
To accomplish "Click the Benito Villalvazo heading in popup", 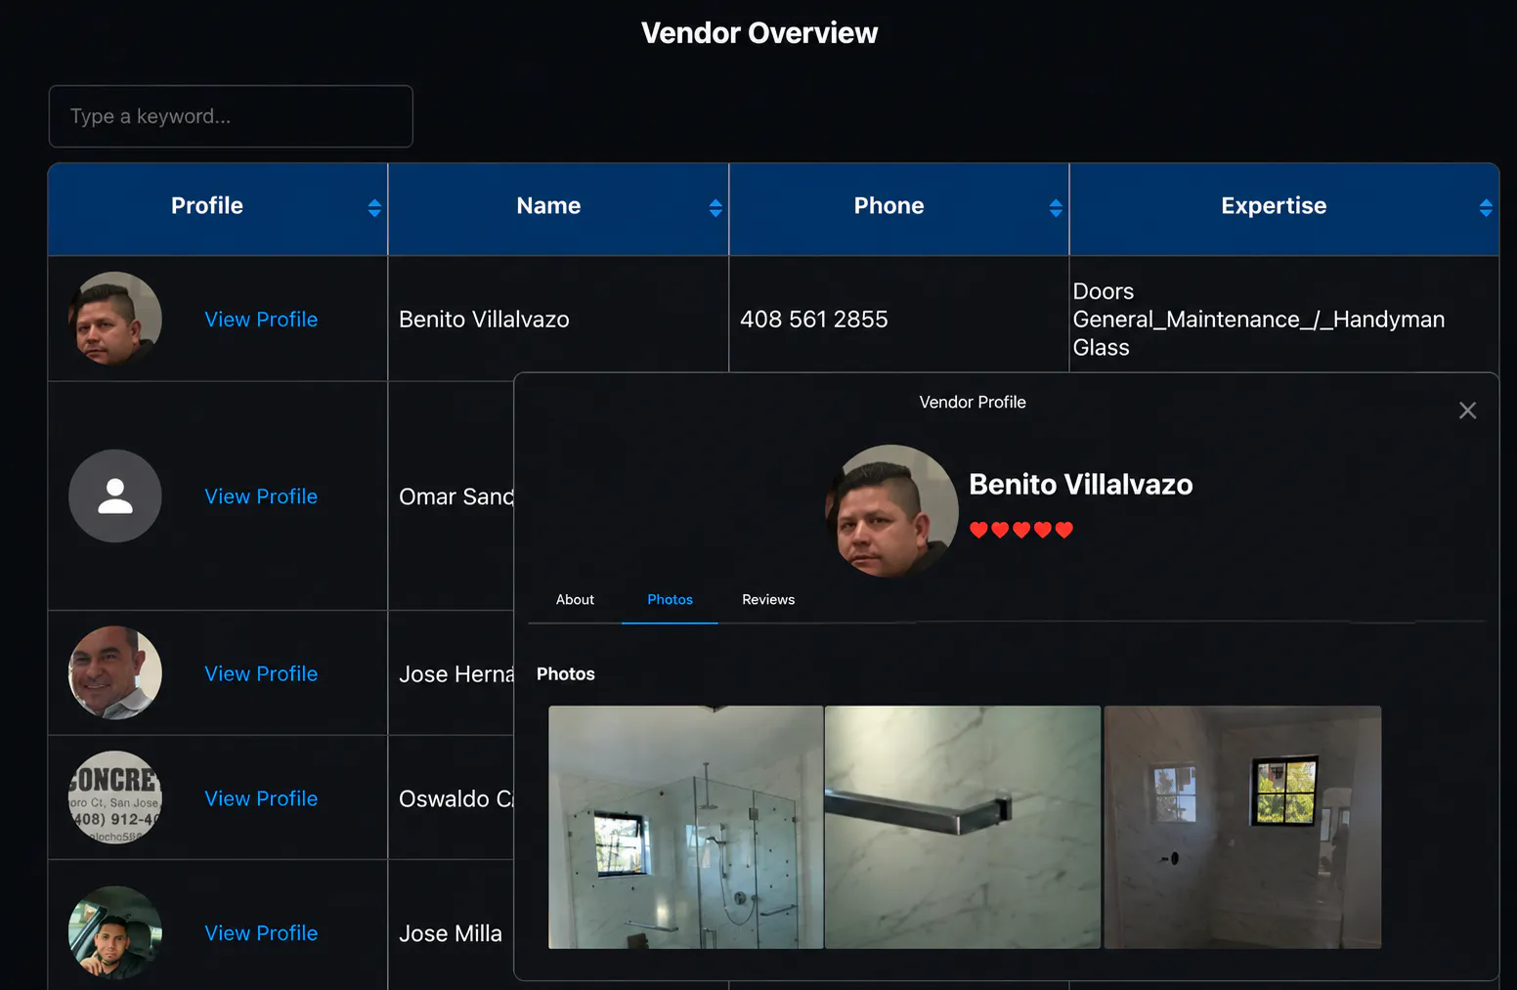I will pyautogui.click(x=1081, y=485).
